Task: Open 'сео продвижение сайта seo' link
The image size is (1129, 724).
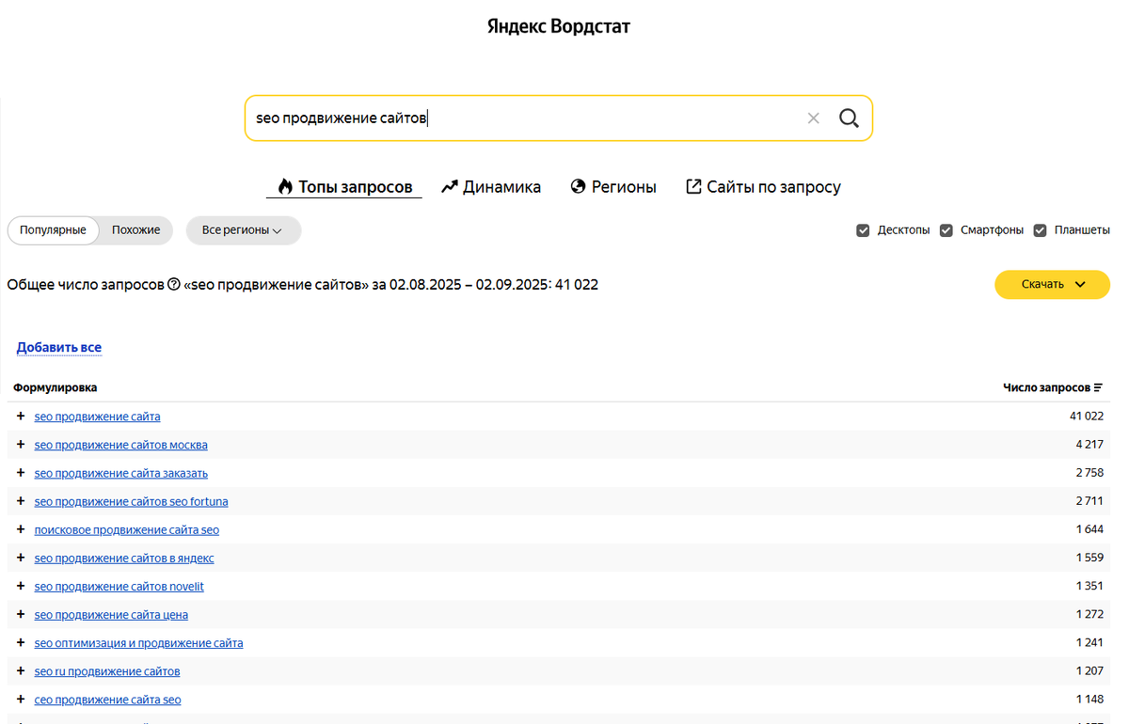Action: click(x=108, y=700)
